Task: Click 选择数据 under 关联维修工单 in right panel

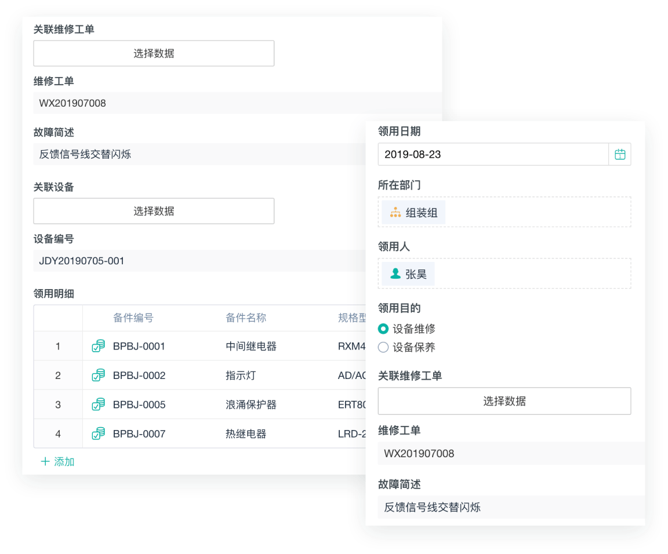Action: [x=504, y=401]
